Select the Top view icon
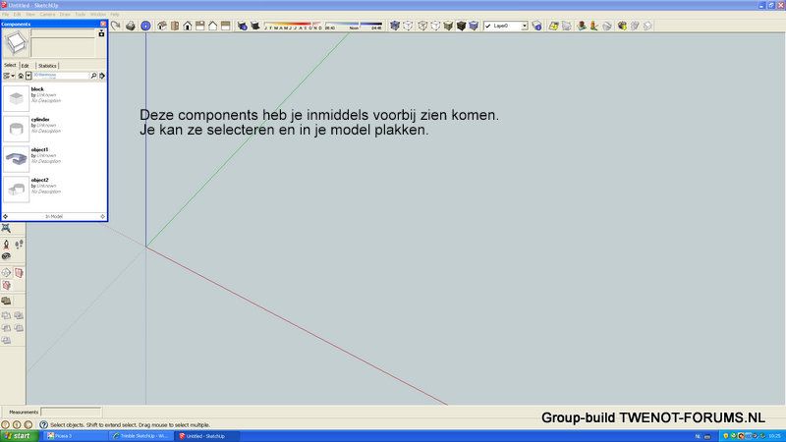This screenshot has height=442, width=786. pos(175,26)
